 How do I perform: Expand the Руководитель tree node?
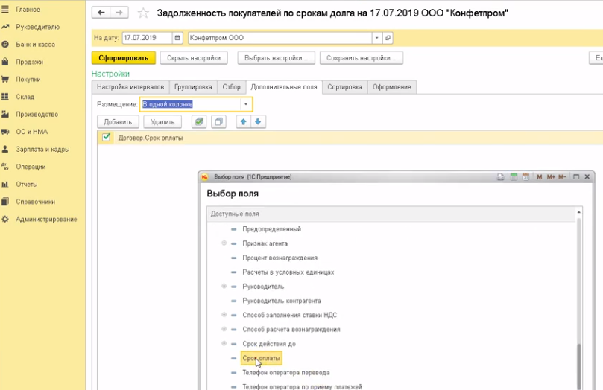click(224, 286)
